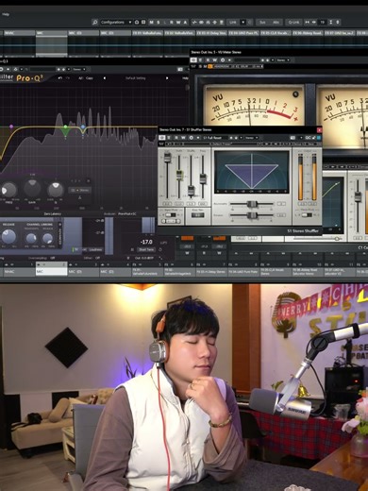Click S1 Shuffler Gain fader handle

click(x=167, y=157)
